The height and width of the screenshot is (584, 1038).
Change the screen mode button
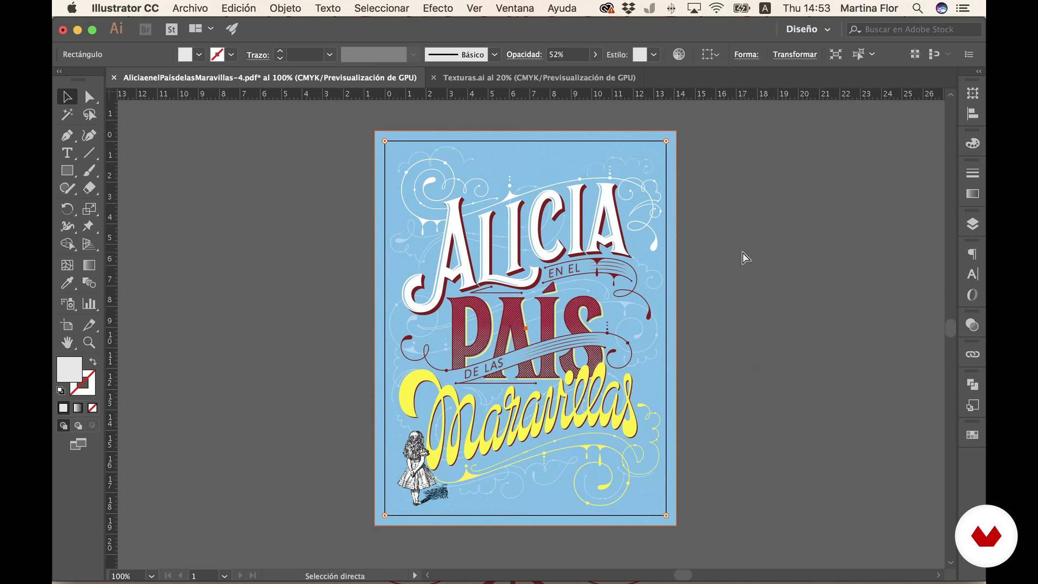coord(78,444)
